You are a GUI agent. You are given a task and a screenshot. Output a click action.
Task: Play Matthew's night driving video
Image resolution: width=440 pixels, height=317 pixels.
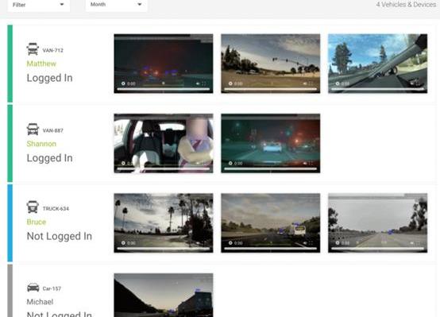[123, 83]
